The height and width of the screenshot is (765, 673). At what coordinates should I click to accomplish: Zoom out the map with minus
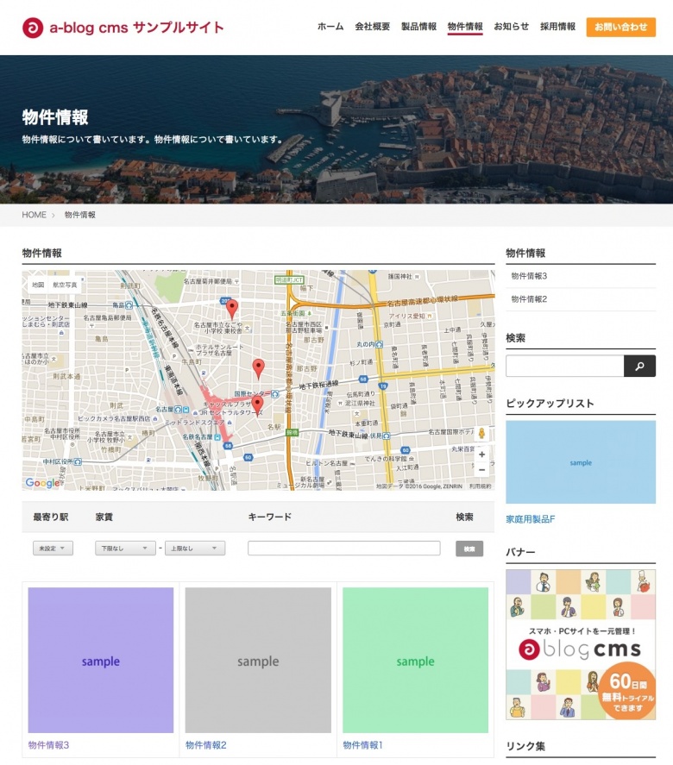pos(481,470)
